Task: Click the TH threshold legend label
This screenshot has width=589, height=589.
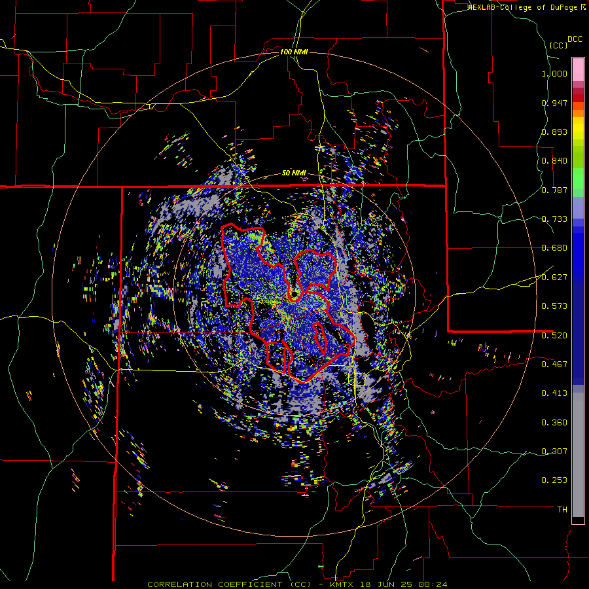Action: coord(562,509)
